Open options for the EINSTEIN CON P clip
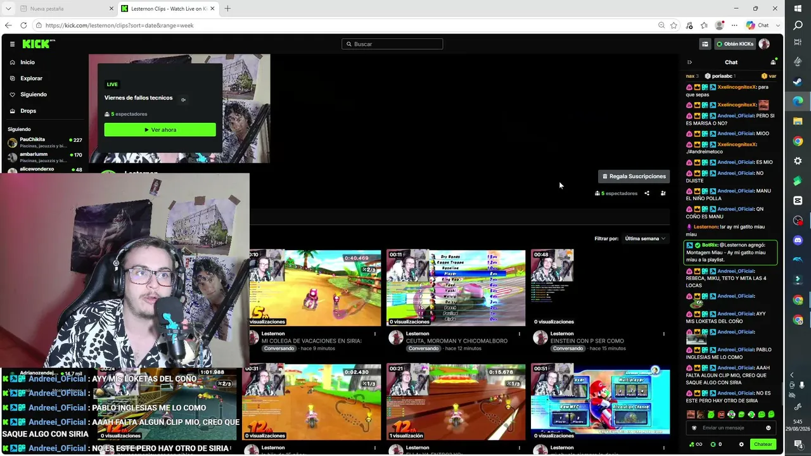Screen dimensions: 811x456 [x=663, y=334]
